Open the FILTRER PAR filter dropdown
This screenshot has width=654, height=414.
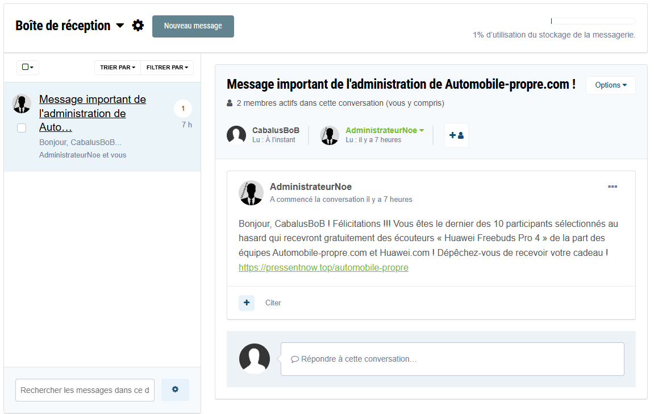click(x=167, y=67)
